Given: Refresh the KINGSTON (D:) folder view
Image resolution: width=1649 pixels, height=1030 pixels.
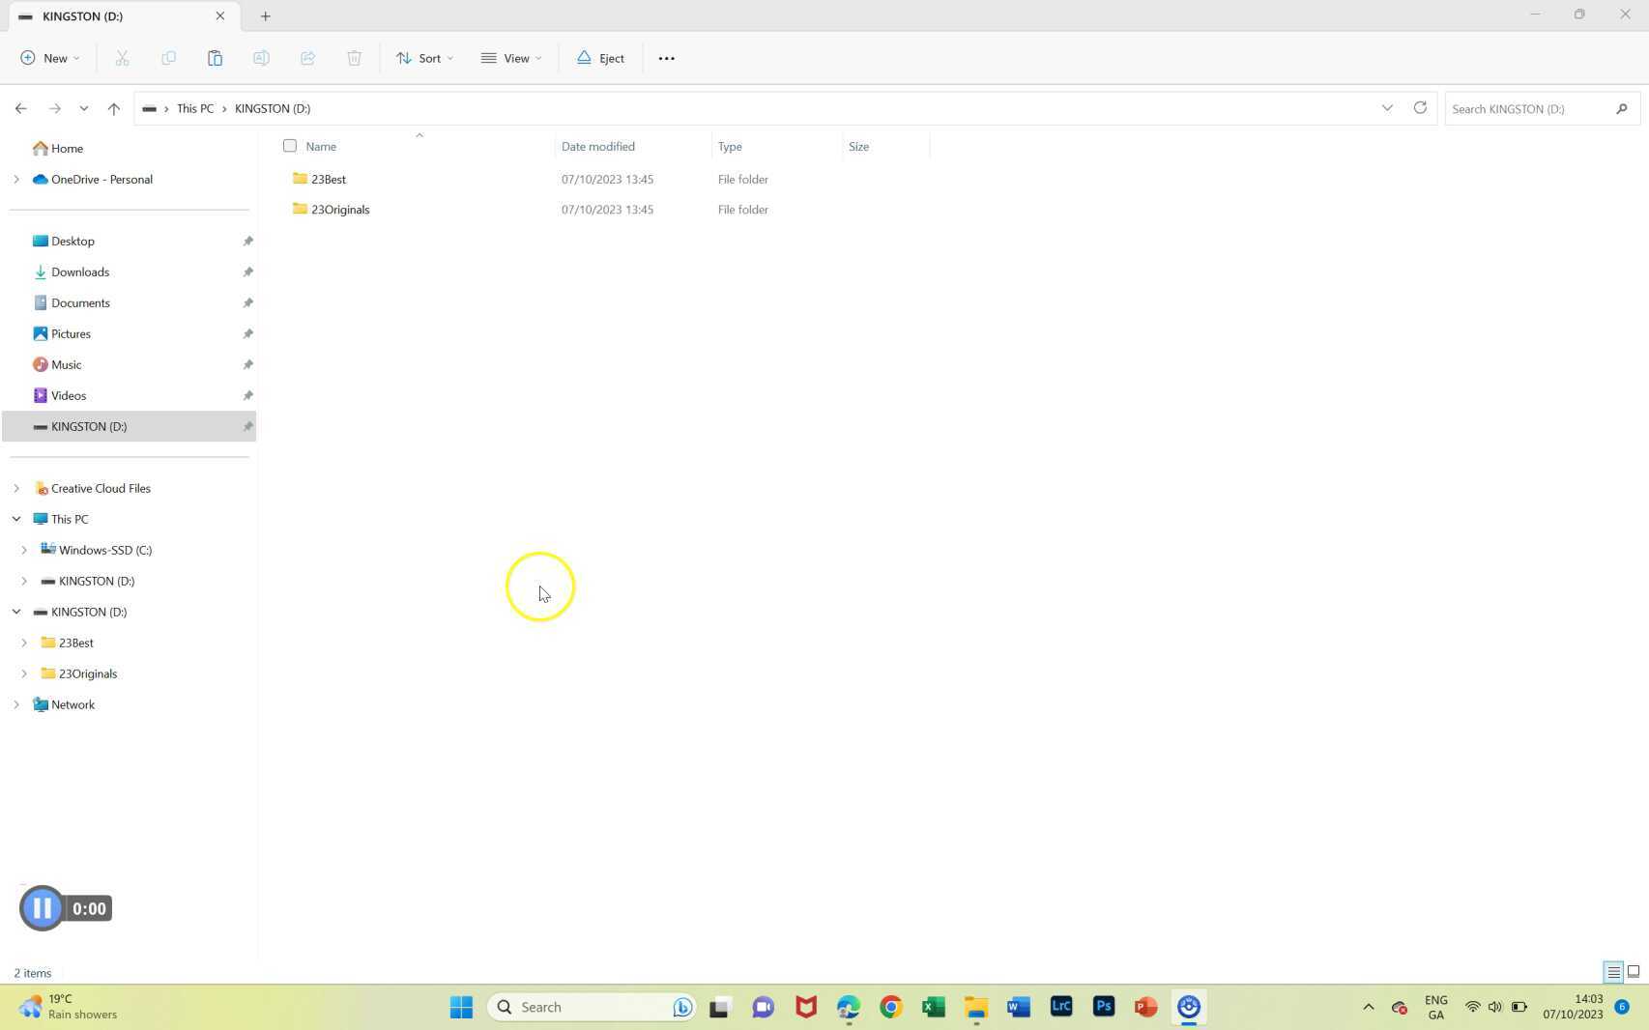Looking at the screenshot, I should click(x=1420, y=108).
